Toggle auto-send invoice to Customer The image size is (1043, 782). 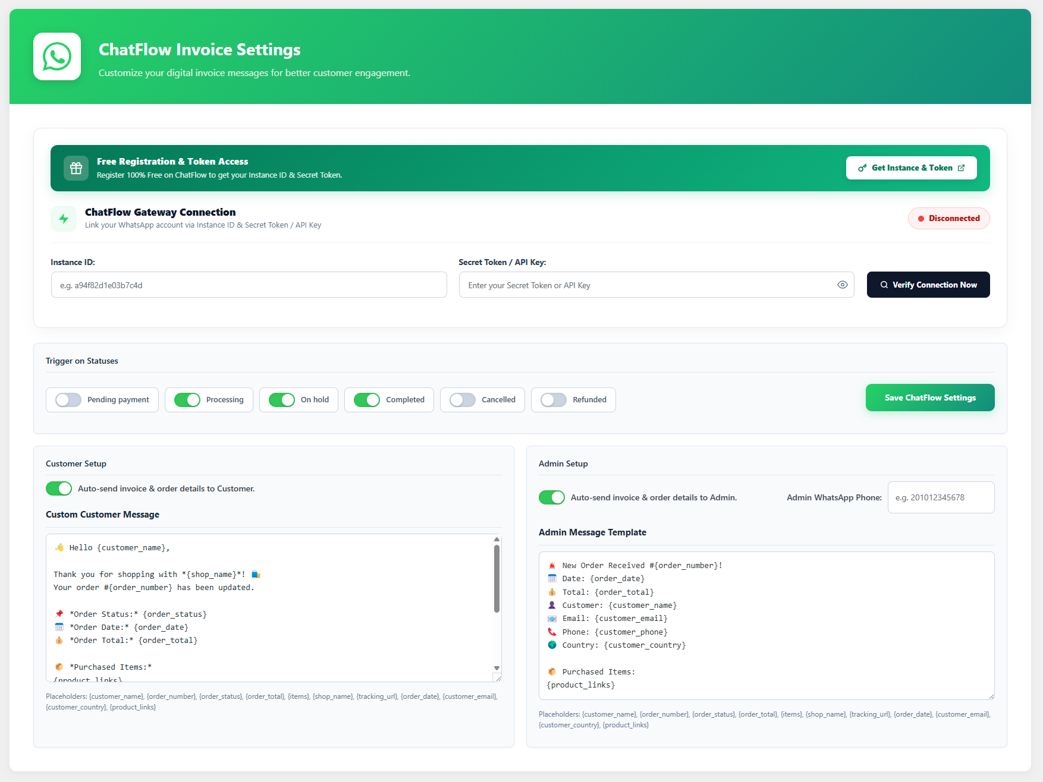(59, 488)
